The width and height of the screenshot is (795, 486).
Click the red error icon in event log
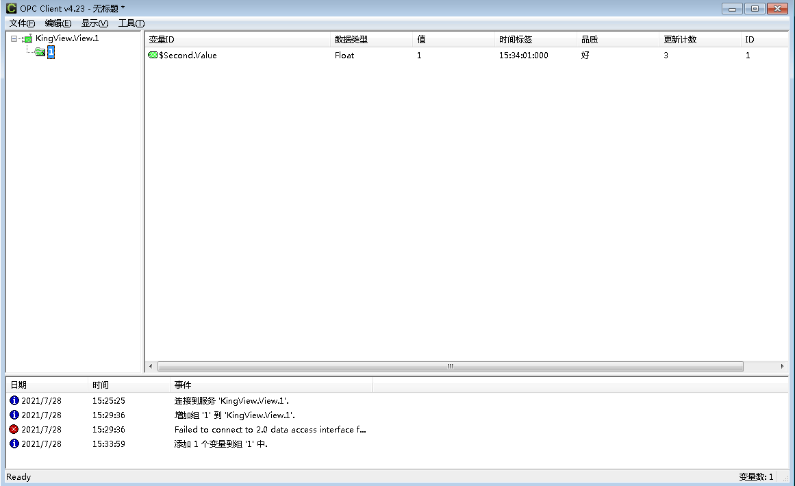tap(14, 429)
